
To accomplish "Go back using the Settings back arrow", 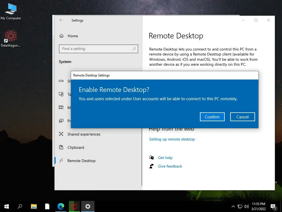I will pyautogui.click(x=61, y=20).
